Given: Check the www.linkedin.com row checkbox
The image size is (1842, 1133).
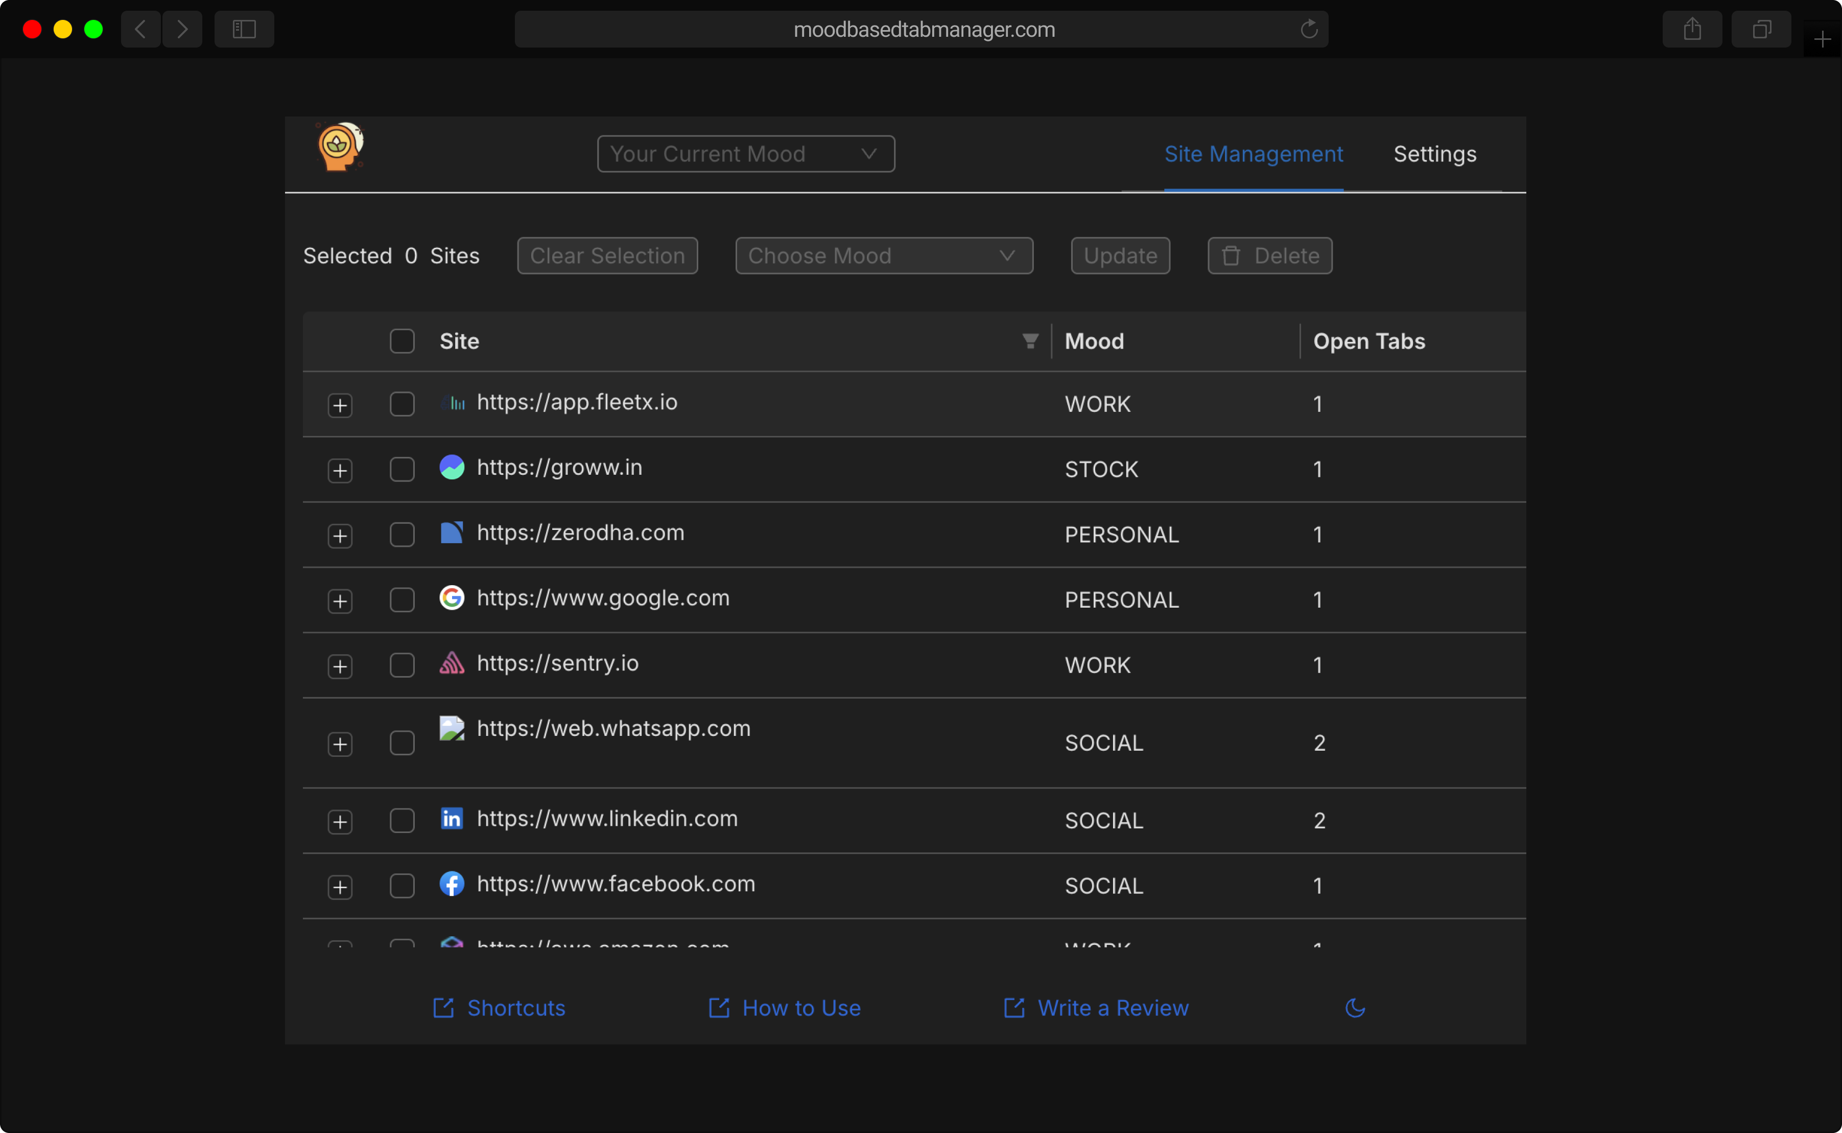Looking at the screenshot, I should point(402,821).
